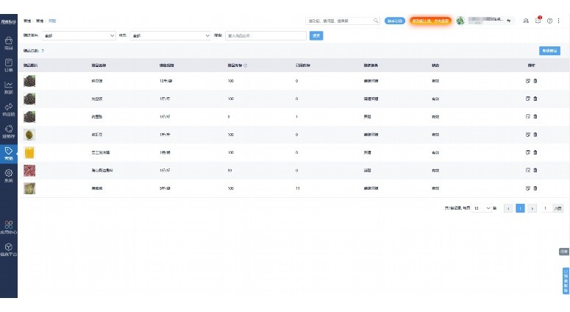Click the orange glowing banner button in header
This screenshot has height=312, width=570.
click(x=430, y=21)
